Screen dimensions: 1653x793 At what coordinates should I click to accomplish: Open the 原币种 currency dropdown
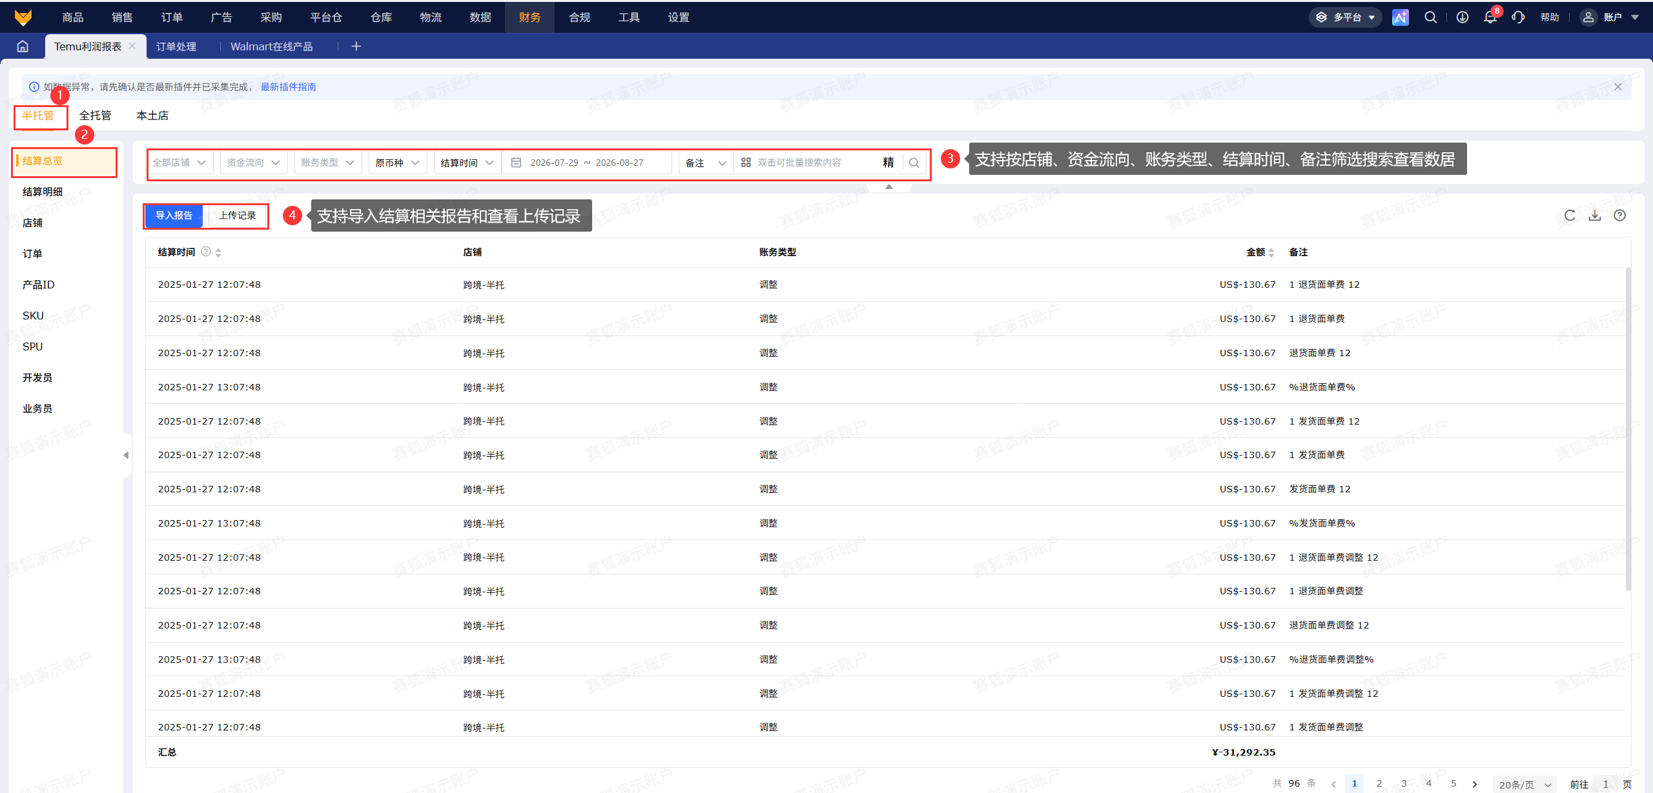coord(398,163)
